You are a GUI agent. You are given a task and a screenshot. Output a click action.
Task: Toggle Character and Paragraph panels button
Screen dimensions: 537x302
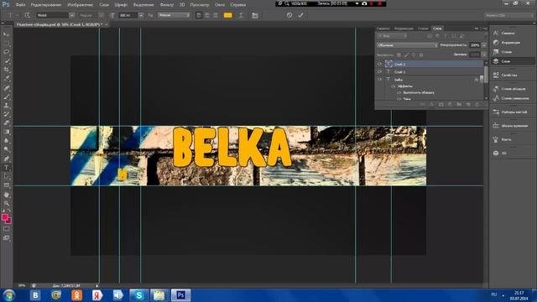255,15
